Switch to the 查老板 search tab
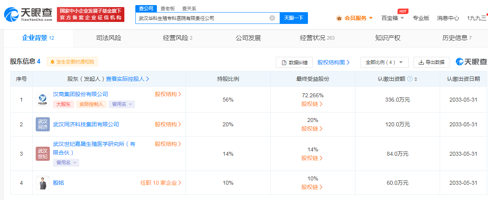This screenshot has width=488, height=200. pyautogui.click(x=168, y=8)
